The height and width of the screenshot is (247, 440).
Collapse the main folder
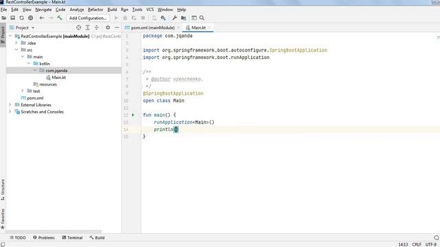pos(23,56)
